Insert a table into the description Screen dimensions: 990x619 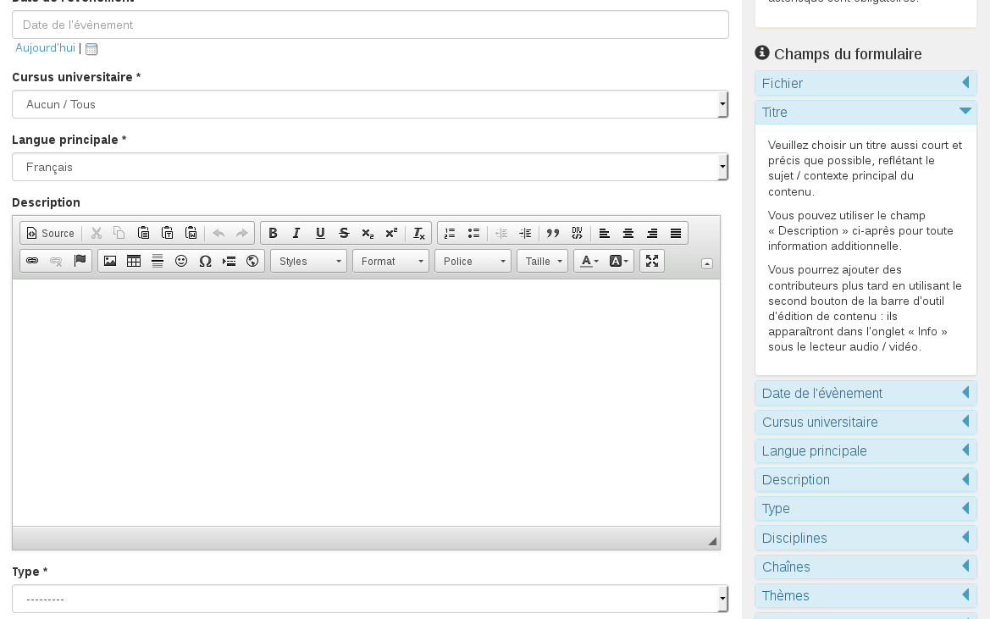click(x=134, y=261)
